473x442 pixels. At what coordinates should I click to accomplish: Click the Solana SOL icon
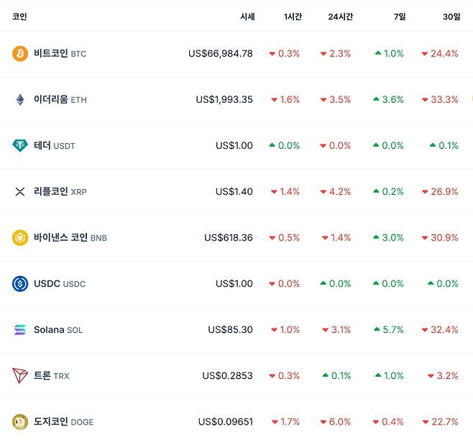20,329
